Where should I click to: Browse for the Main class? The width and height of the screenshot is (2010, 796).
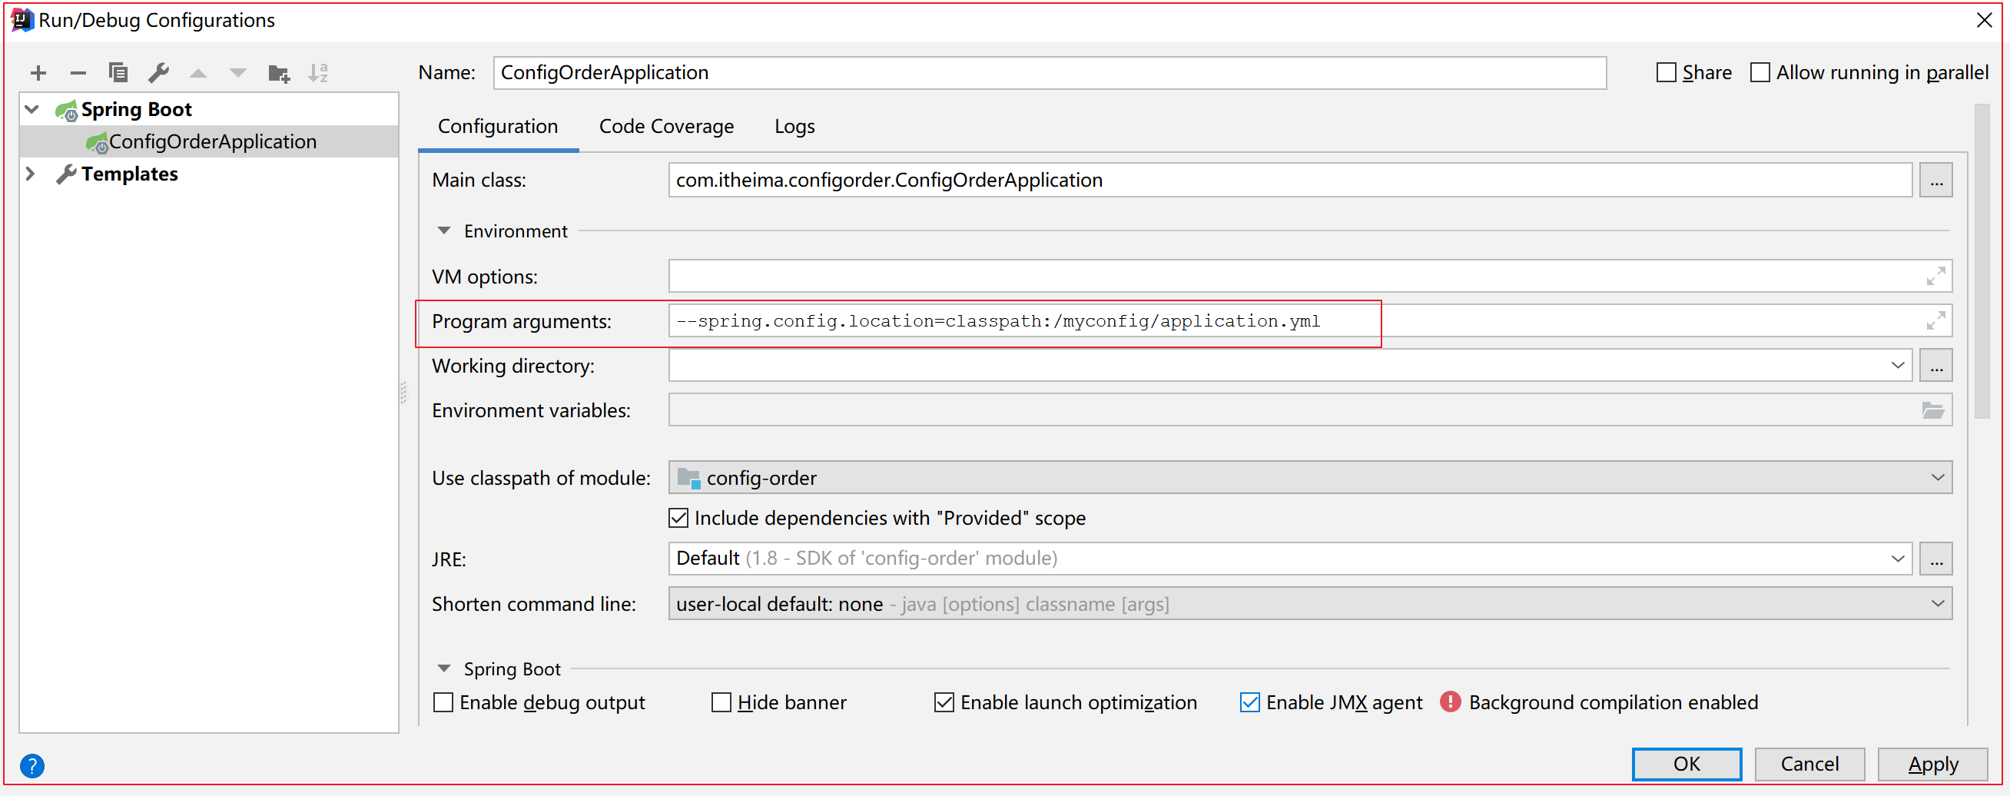[x=1936, y=181]
